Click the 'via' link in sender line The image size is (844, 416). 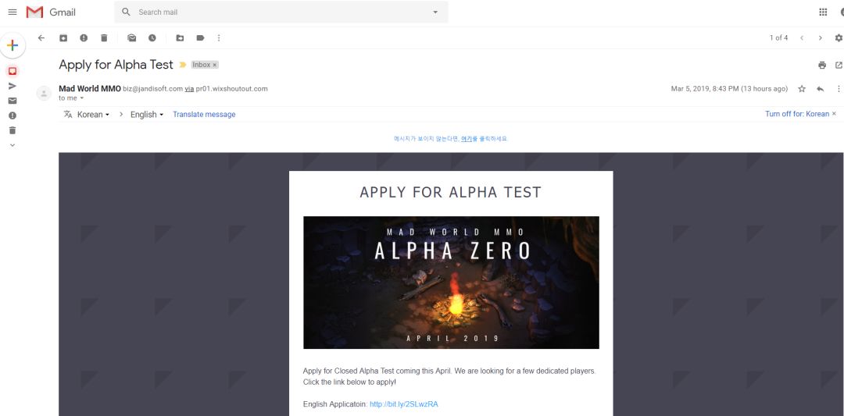click(189, 89)
